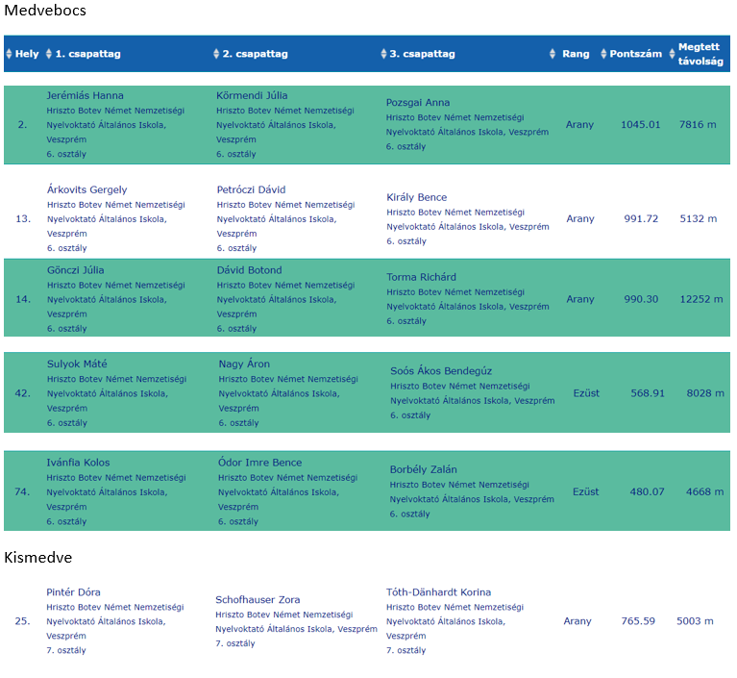Image resolution: width=737 pixels, height=678 pixels.
Task: Click sort arrows beside Rang header
Action: point(553,54)
